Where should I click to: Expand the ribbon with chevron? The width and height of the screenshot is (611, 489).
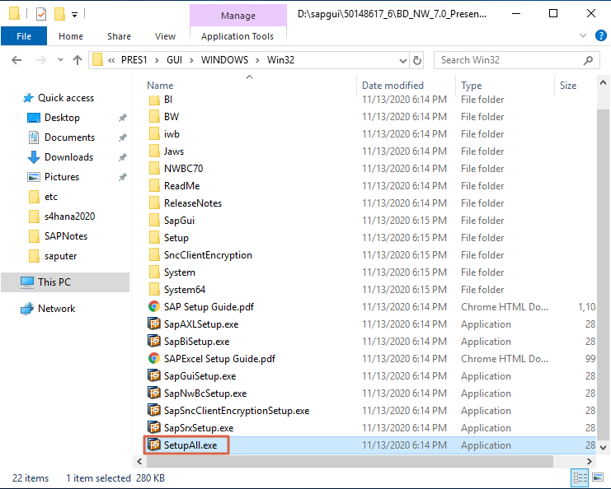point(583,35)
